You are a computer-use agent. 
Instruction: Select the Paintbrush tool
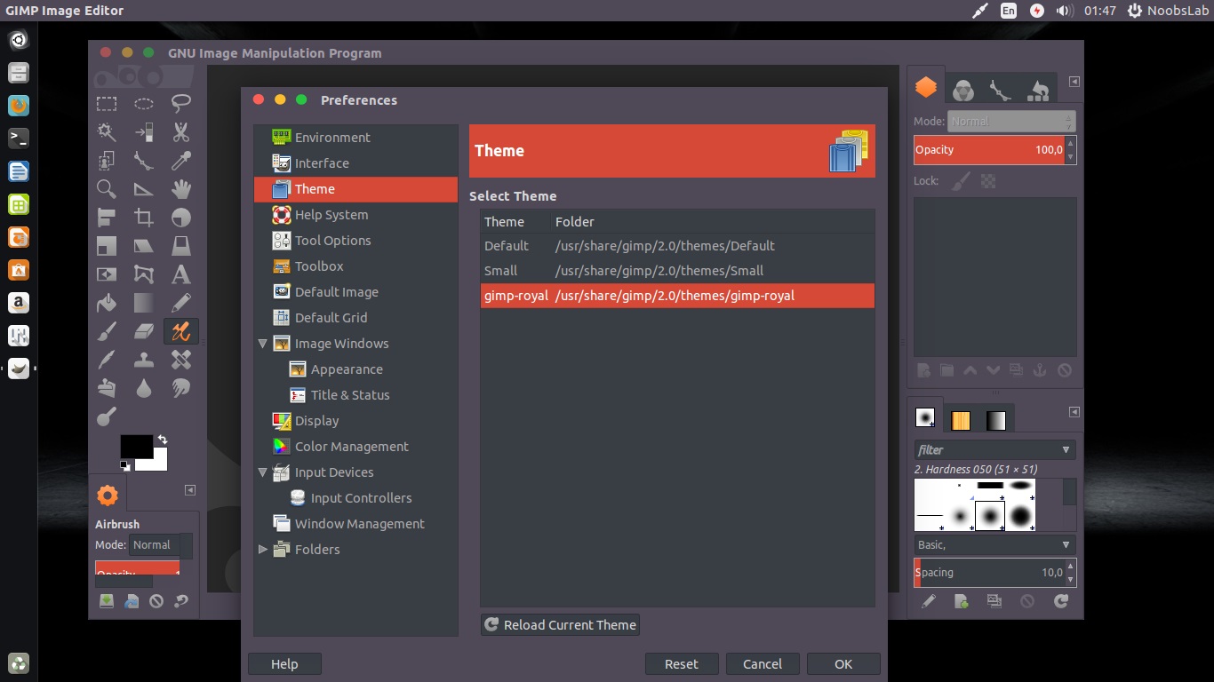click(107, 331)
